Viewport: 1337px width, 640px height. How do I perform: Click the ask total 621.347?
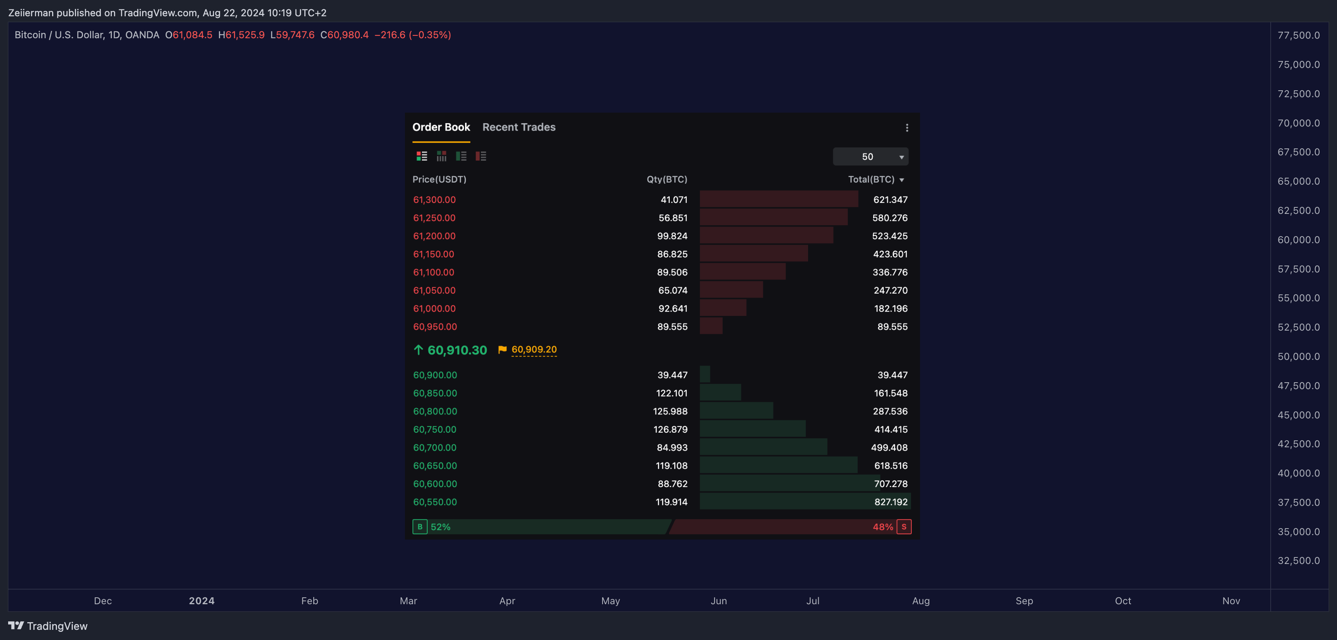coord(890,200)
